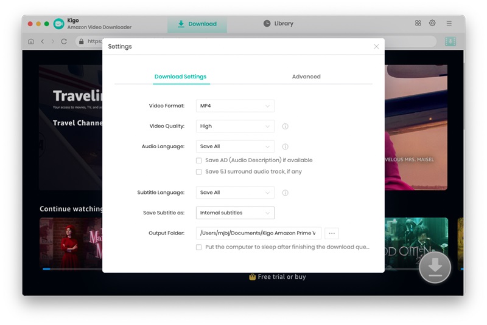Open the Download tab
The width and height of the screenshot is (487, 325).
(197, 24)
